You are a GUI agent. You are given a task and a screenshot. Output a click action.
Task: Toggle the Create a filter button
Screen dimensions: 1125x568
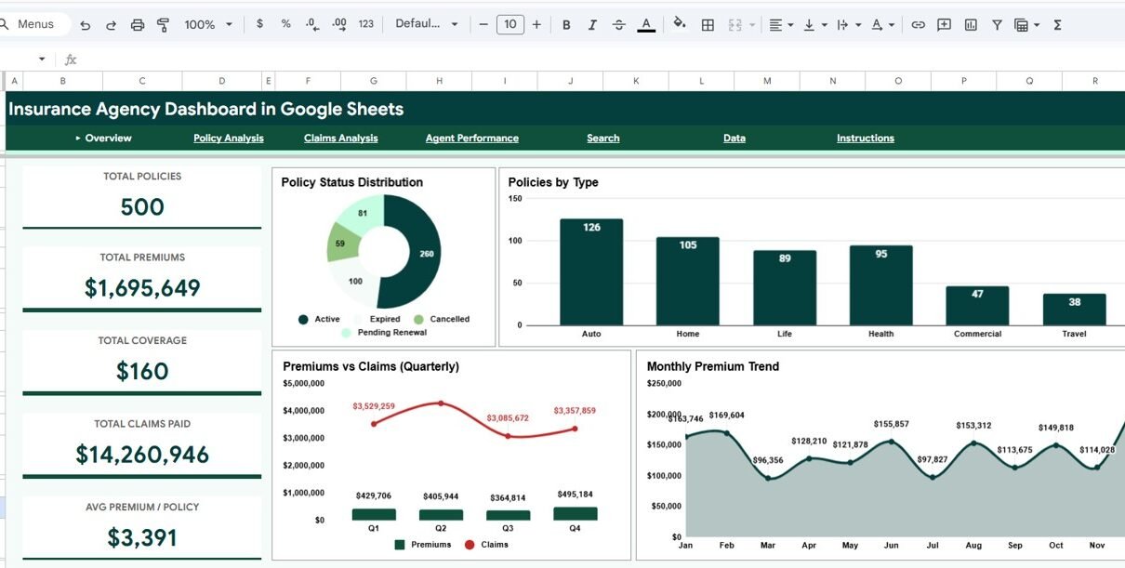997,25
